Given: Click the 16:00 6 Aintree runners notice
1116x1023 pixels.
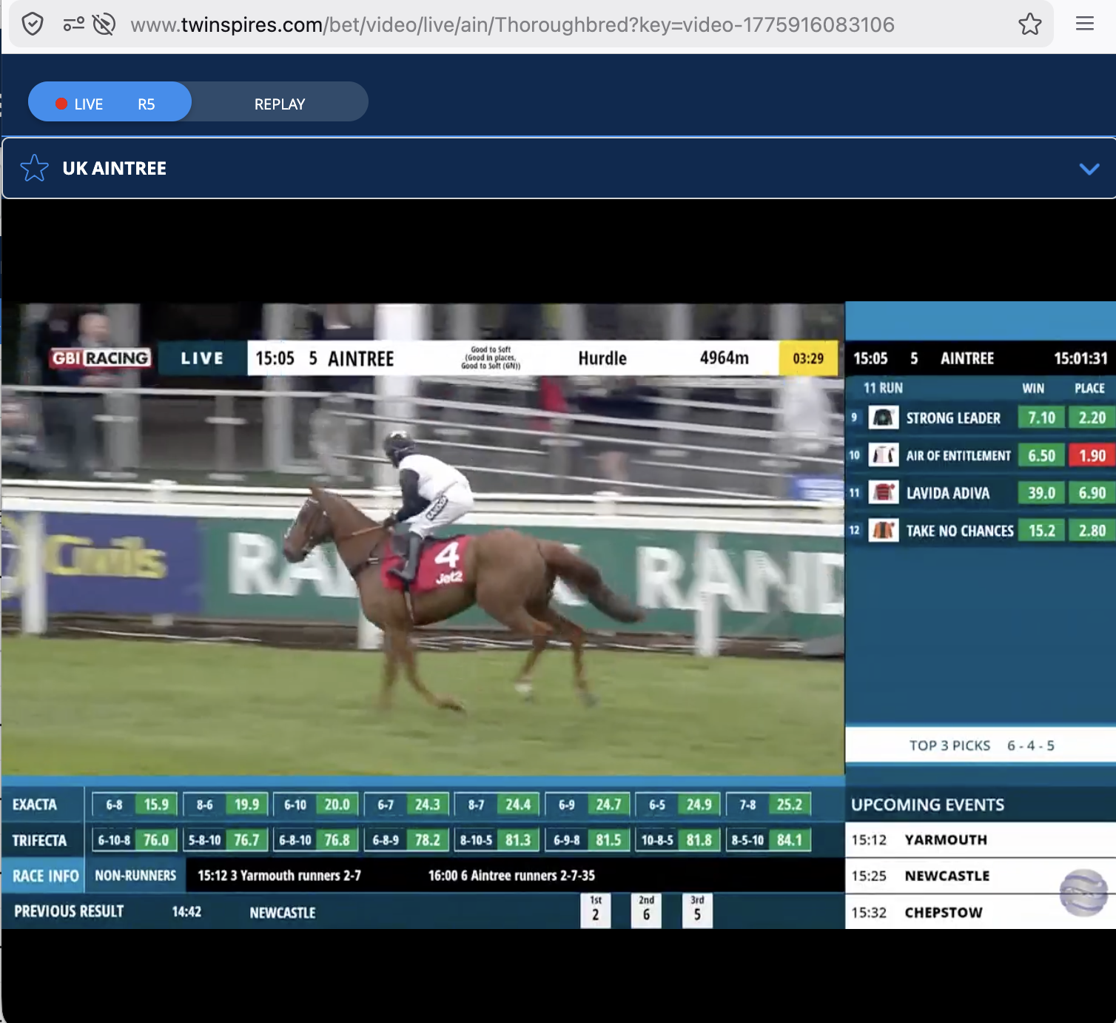Looking at the screenshot, I should [x=511, y=876].
